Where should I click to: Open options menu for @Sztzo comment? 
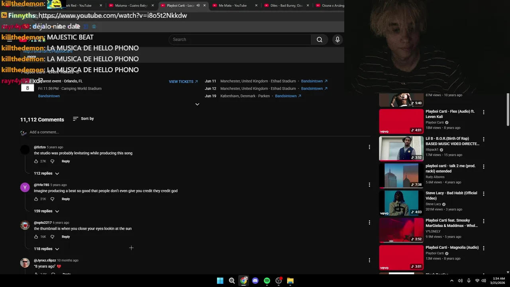[x=369, y=147]
